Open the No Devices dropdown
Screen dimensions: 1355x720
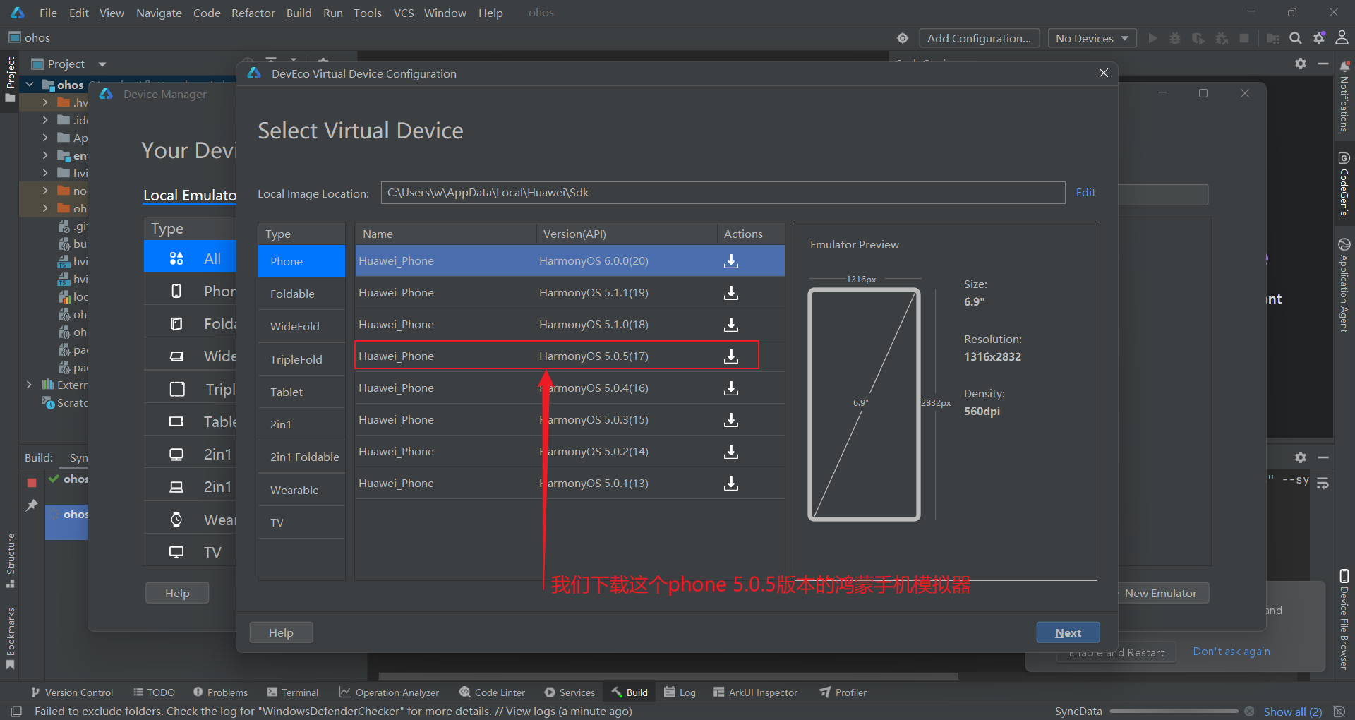tap(1092, 38)
